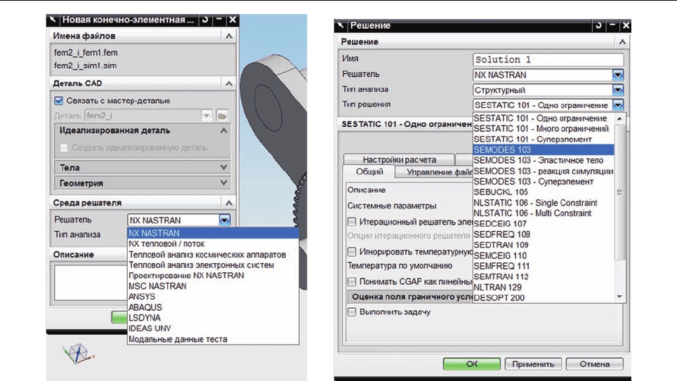The width and height of the screenshot is (677, 381).
Task: Open the Настройки расчета tab
Action: pos(399,160)
